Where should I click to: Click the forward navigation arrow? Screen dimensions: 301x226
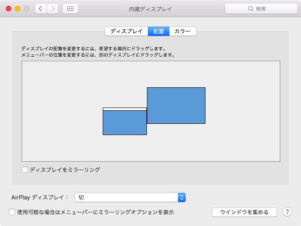point(53,9)
